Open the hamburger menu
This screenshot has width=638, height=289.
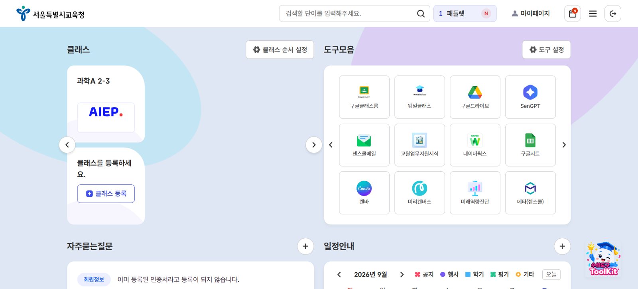point(593,14)
